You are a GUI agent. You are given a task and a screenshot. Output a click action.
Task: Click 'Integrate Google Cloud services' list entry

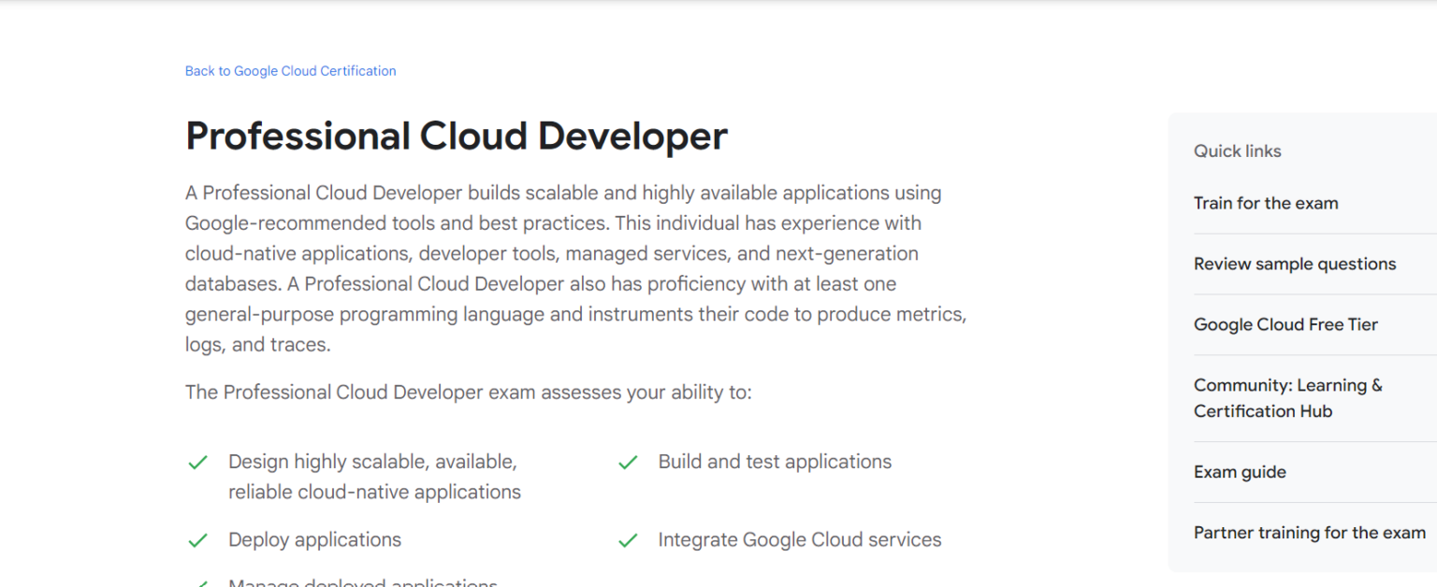pyautogui.click(x=800, y=540)
